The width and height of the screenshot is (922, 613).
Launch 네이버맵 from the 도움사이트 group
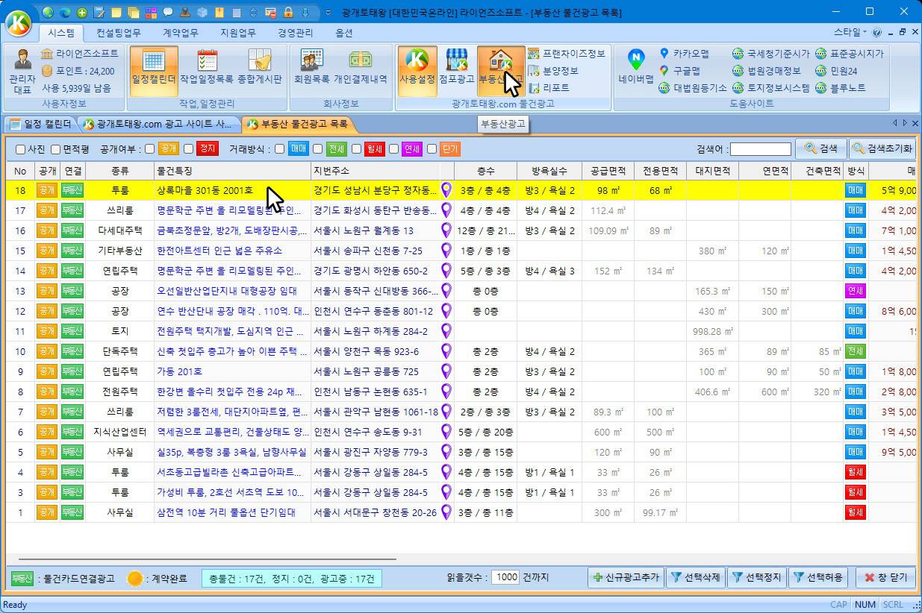(x=635, y=69)
